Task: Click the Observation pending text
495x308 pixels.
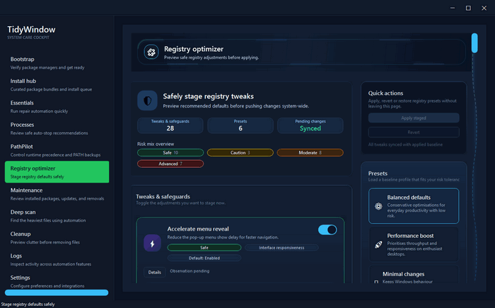Action: coord(190,271)
